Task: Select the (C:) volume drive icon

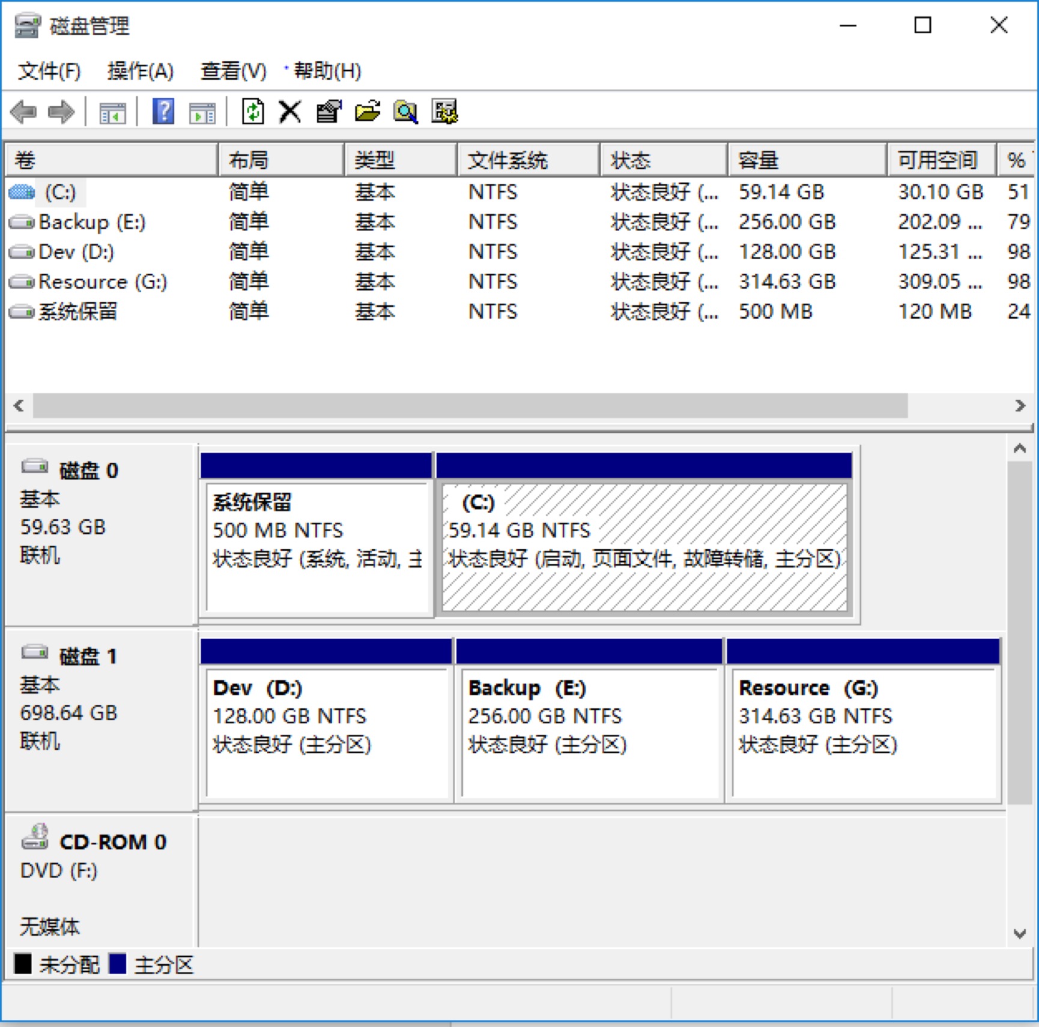Action: pyautogui.click(x=22, y=192)
